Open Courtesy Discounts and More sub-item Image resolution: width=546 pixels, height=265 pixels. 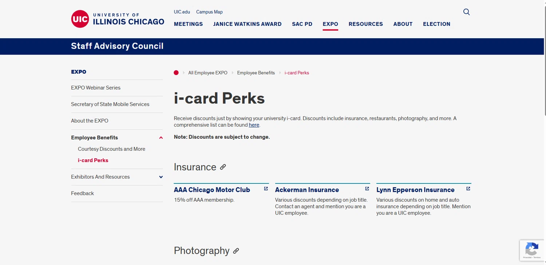[x=111, y=149]
